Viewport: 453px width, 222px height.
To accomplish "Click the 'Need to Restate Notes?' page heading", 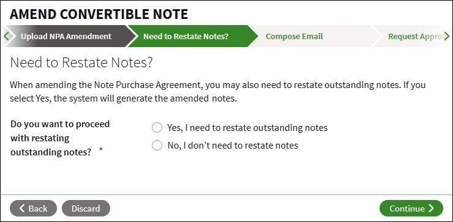I will pos(81,62).
